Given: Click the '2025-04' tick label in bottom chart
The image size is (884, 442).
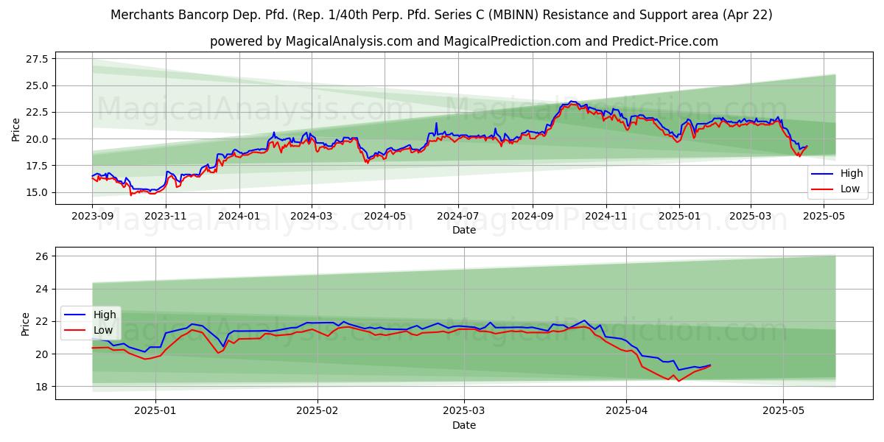Looking at the screenshot, I should point(626,412).
